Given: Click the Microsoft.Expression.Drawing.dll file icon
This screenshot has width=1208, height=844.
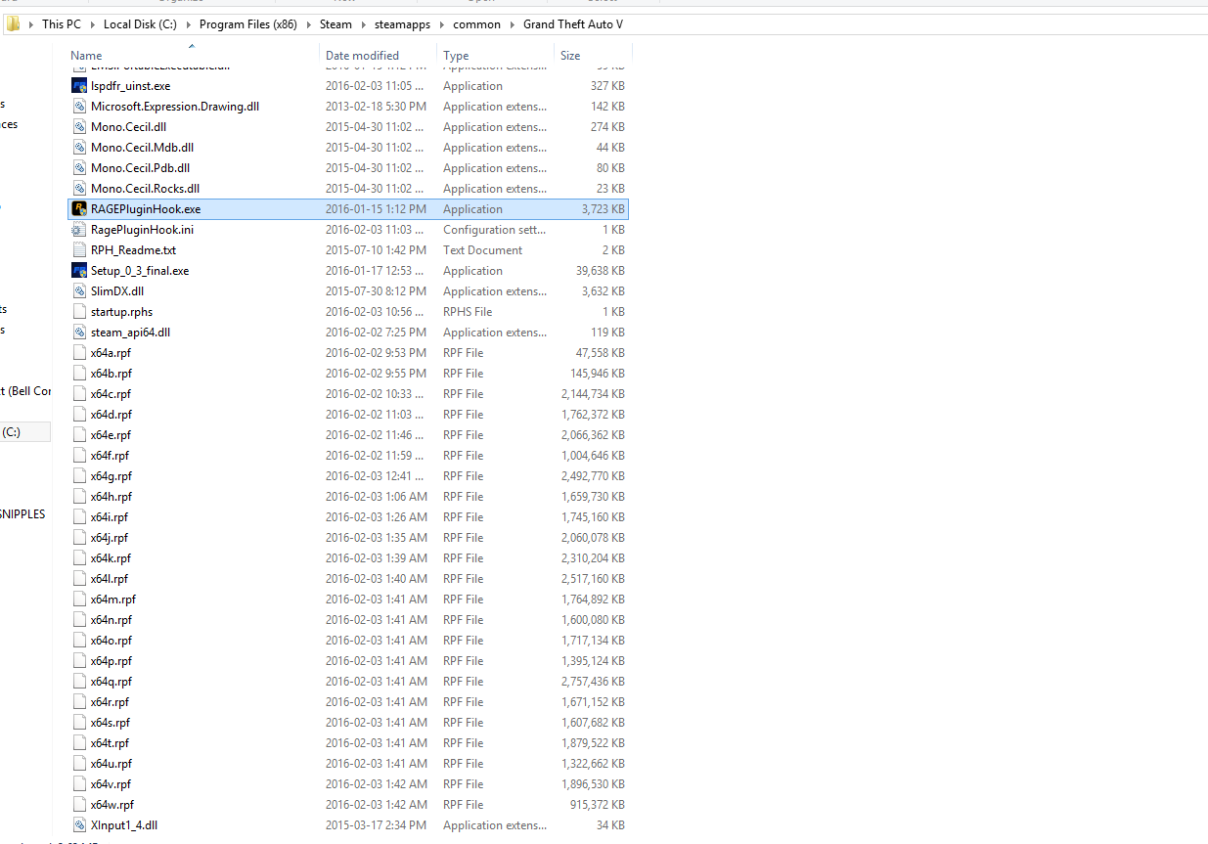Looking at the screenshot, I should point(80,107).
